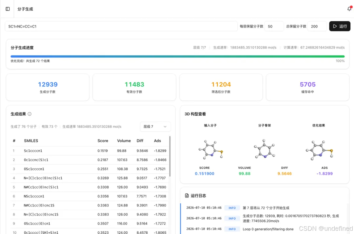Select row OSc1ccc(O)cn1
This screenshot has height=234, width=354.
coord(89,224)
